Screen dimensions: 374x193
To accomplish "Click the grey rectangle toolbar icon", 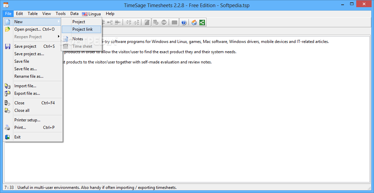I will 174,23.
